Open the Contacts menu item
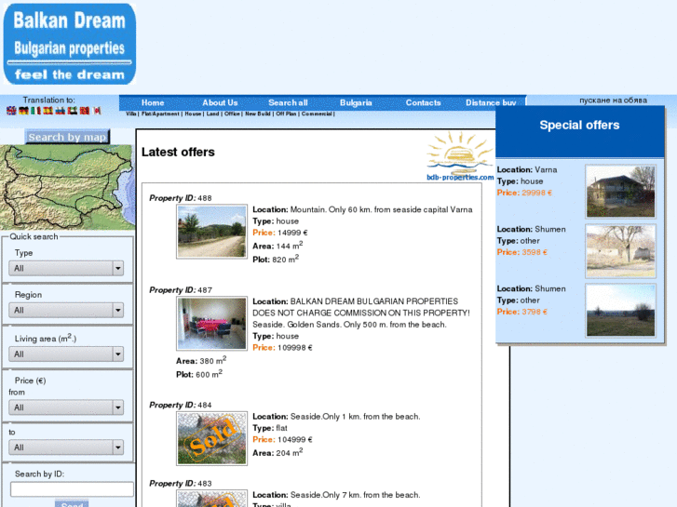The height and width of the screenshot is (507, 677). point(423,102)
